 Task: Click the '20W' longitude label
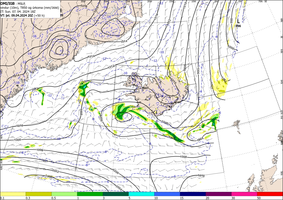[x=149, y=1]
